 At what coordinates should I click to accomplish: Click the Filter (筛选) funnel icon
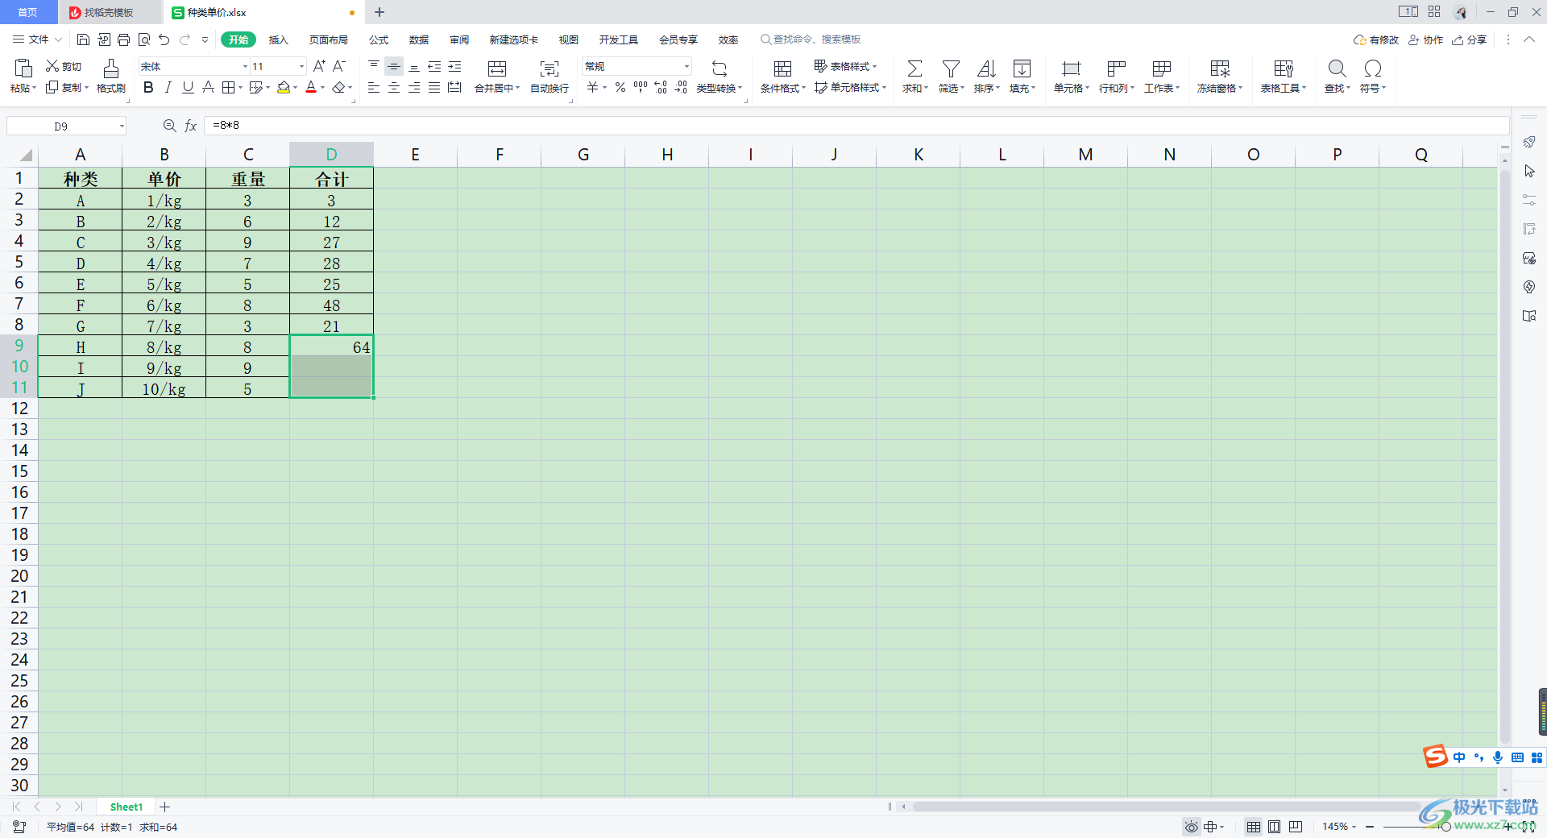pyautogui.click(x=951, y=68)
